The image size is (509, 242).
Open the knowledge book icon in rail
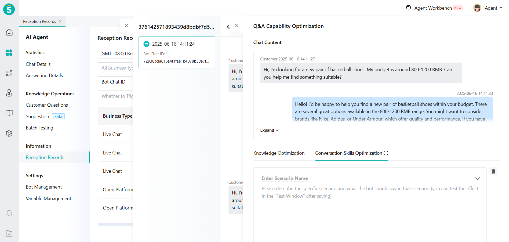coord(9,113)
